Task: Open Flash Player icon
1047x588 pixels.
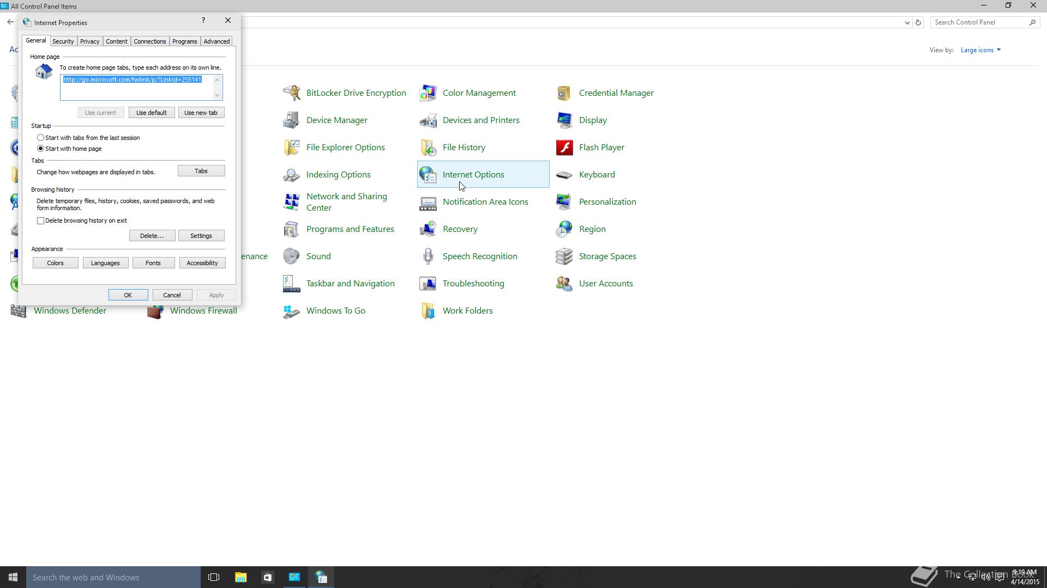Action: point(564,147)
